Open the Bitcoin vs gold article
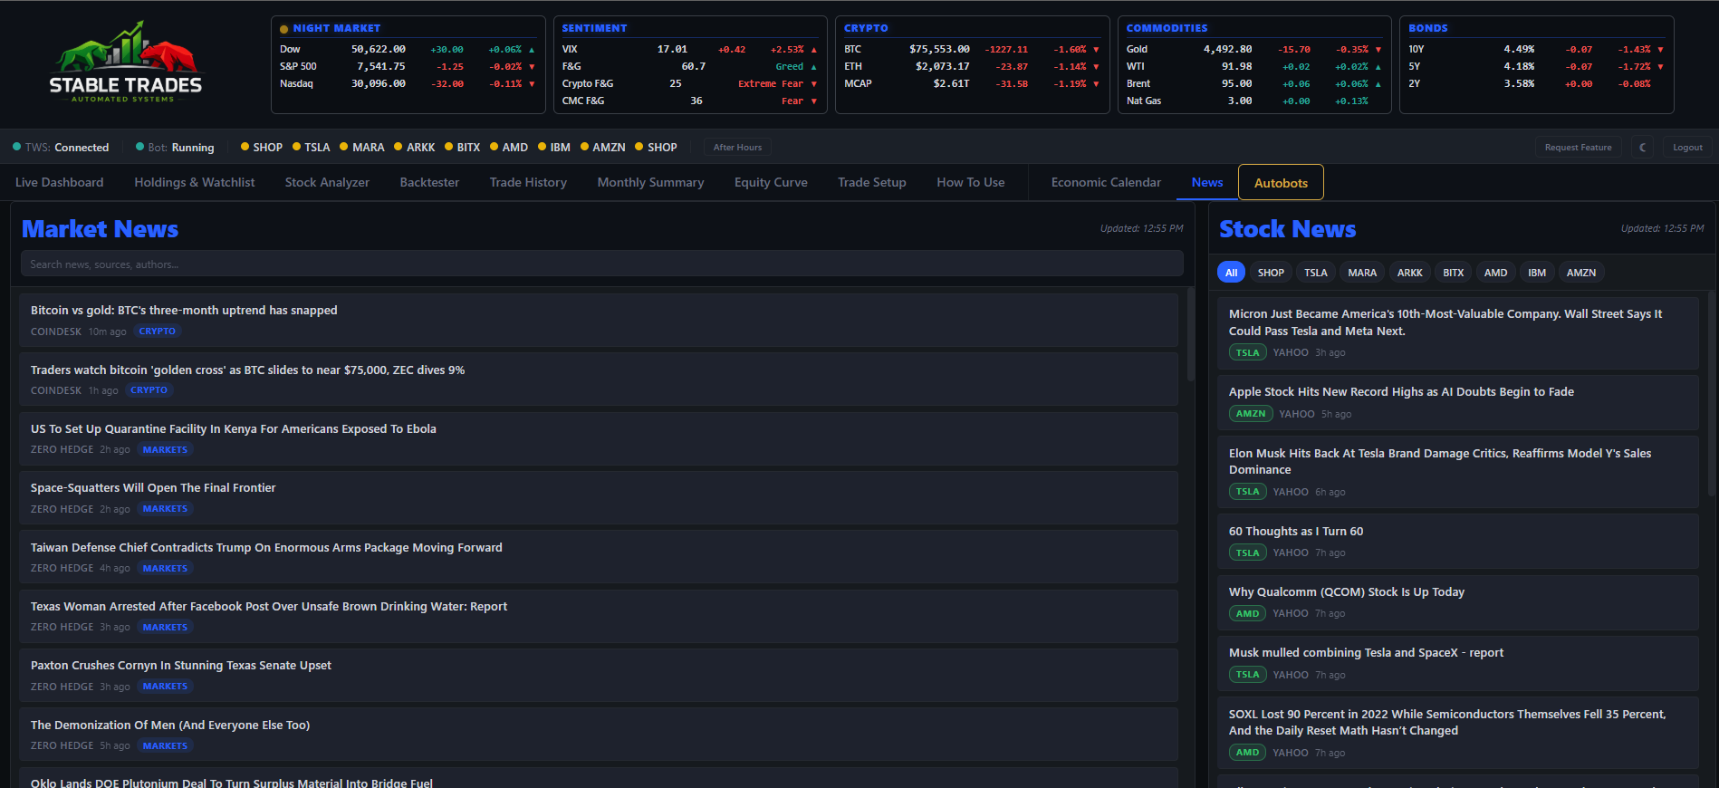Image resolution: width=1719 pixels, height=788 pixels. pos(599,320)
